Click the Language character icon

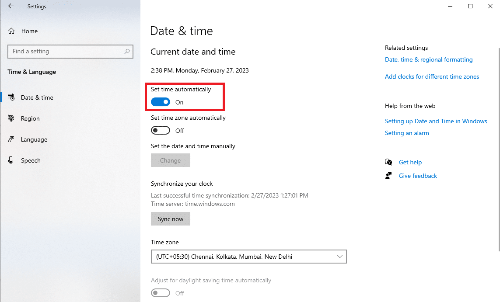tap(11, 139)
